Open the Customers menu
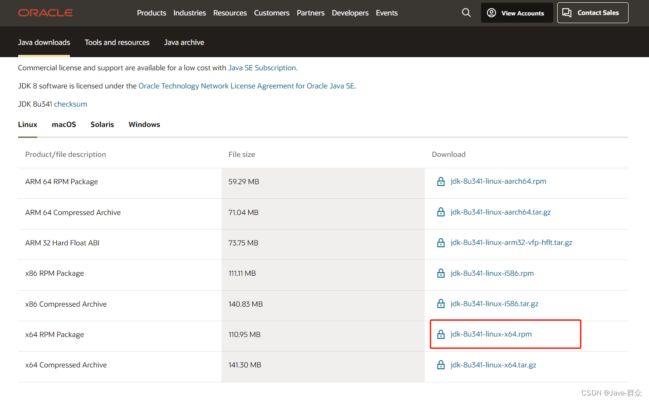 [x=272, y=13]
